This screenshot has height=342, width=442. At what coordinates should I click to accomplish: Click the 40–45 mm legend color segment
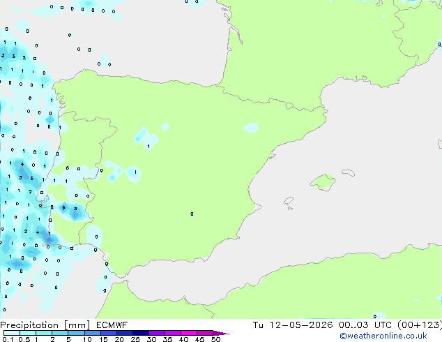[x=189, y=333]
